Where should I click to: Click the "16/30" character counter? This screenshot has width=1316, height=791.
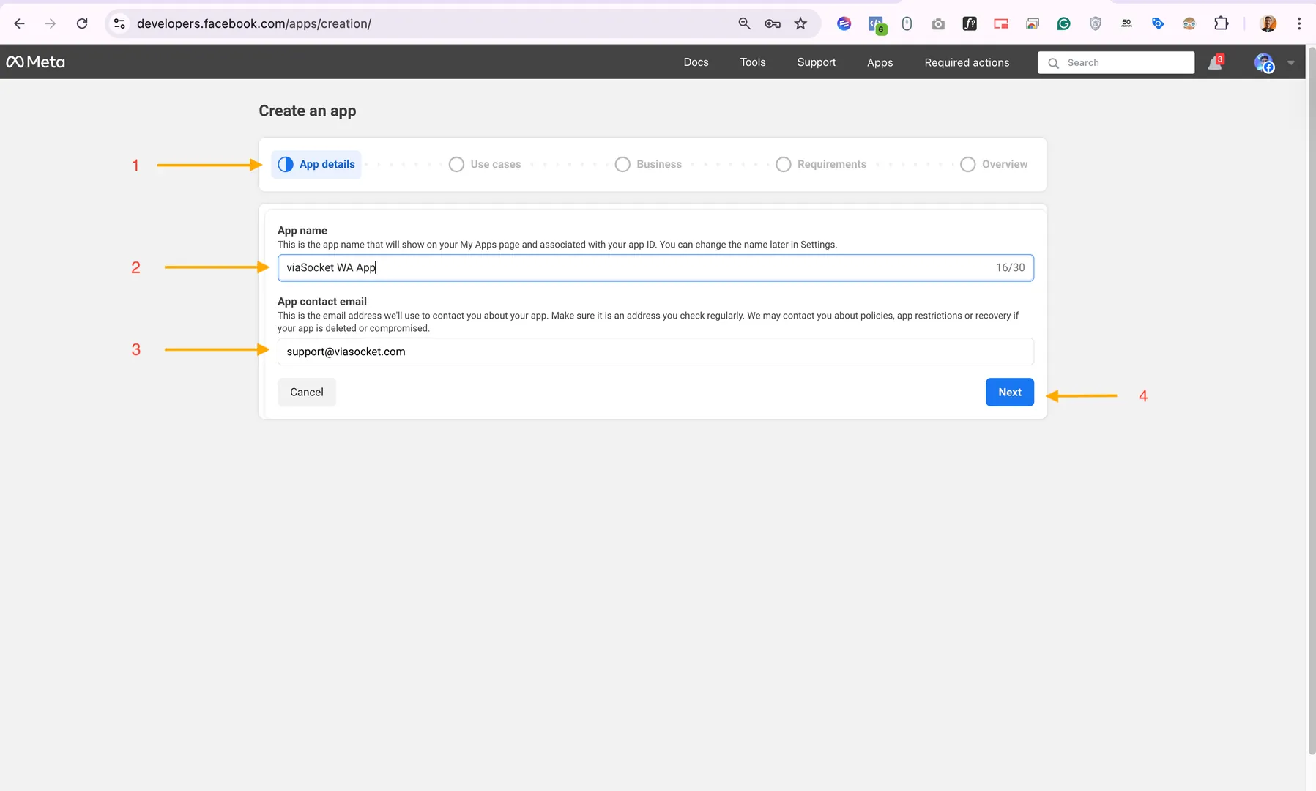click(1011, 268)
